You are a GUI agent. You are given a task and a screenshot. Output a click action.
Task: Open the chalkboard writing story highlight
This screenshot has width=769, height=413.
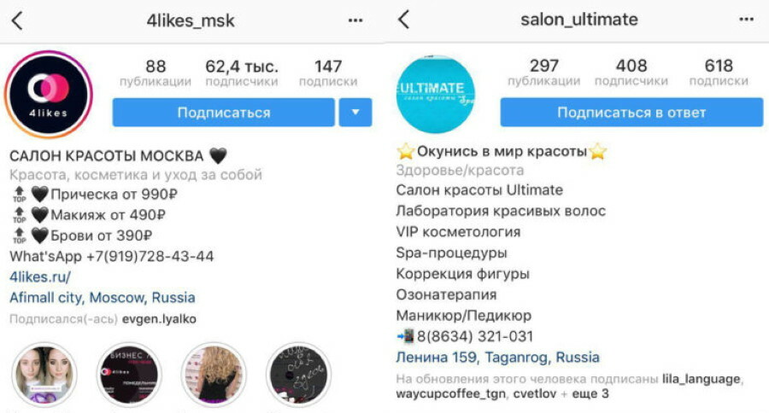(x=298, y=375)
